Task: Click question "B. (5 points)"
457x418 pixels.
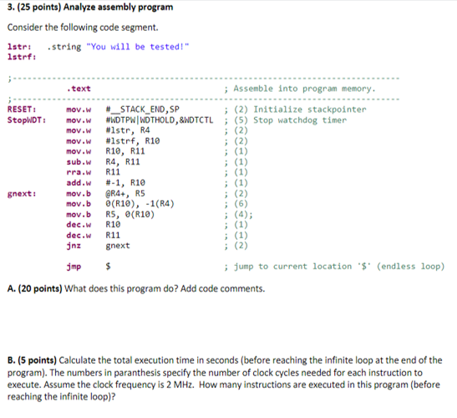Action: point(32,360)
